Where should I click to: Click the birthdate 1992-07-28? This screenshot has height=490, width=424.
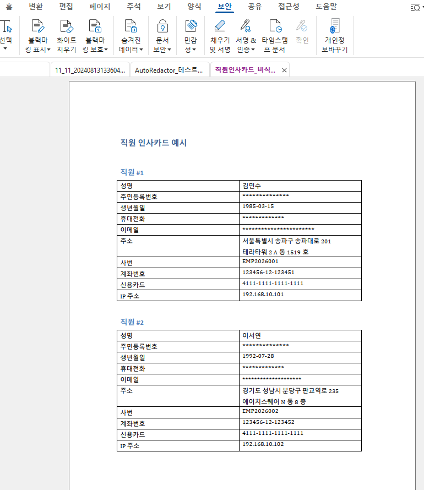258,356
